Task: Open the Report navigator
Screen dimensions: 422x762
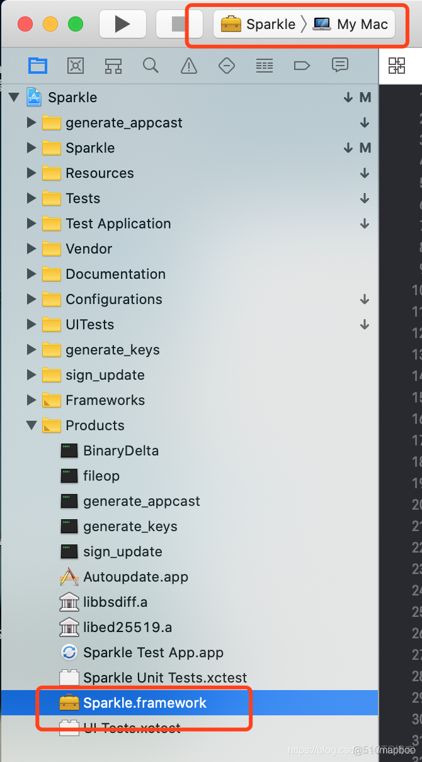Action: [x=340, y=65]
